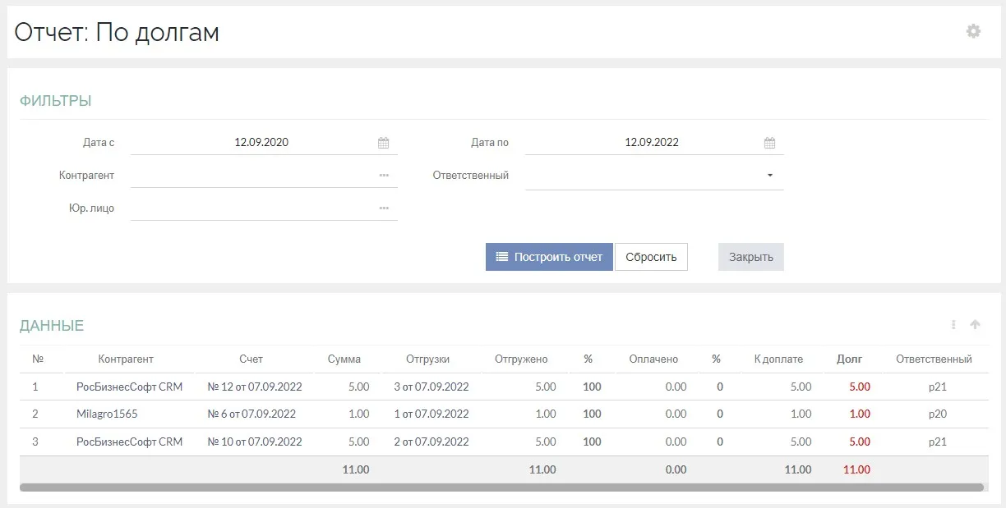This screenshot has height=508, width=1006.
Task: Open report settings gear icon
Action: [973, 31]
